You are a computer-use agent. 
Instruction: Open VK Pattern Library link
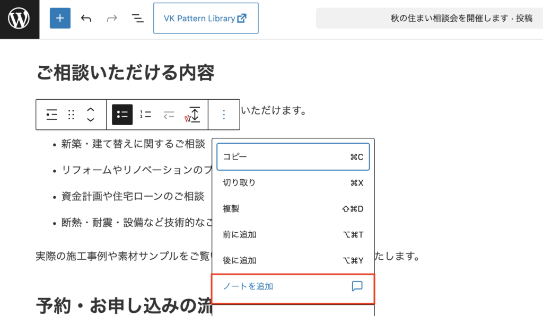(x=206, y=18)
